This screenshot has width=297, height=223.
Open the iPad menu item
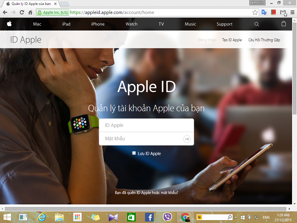tap(66, 24)
